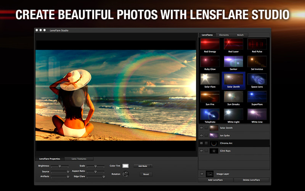This screenshot has height=191, width=305.
Task: Check the box beside Chroma Arc layer
Action: [x=206, y=143]
